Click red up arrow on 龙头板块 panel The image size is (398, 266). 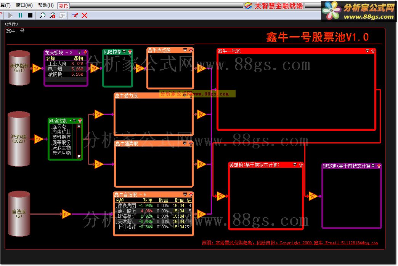(85, 53)
